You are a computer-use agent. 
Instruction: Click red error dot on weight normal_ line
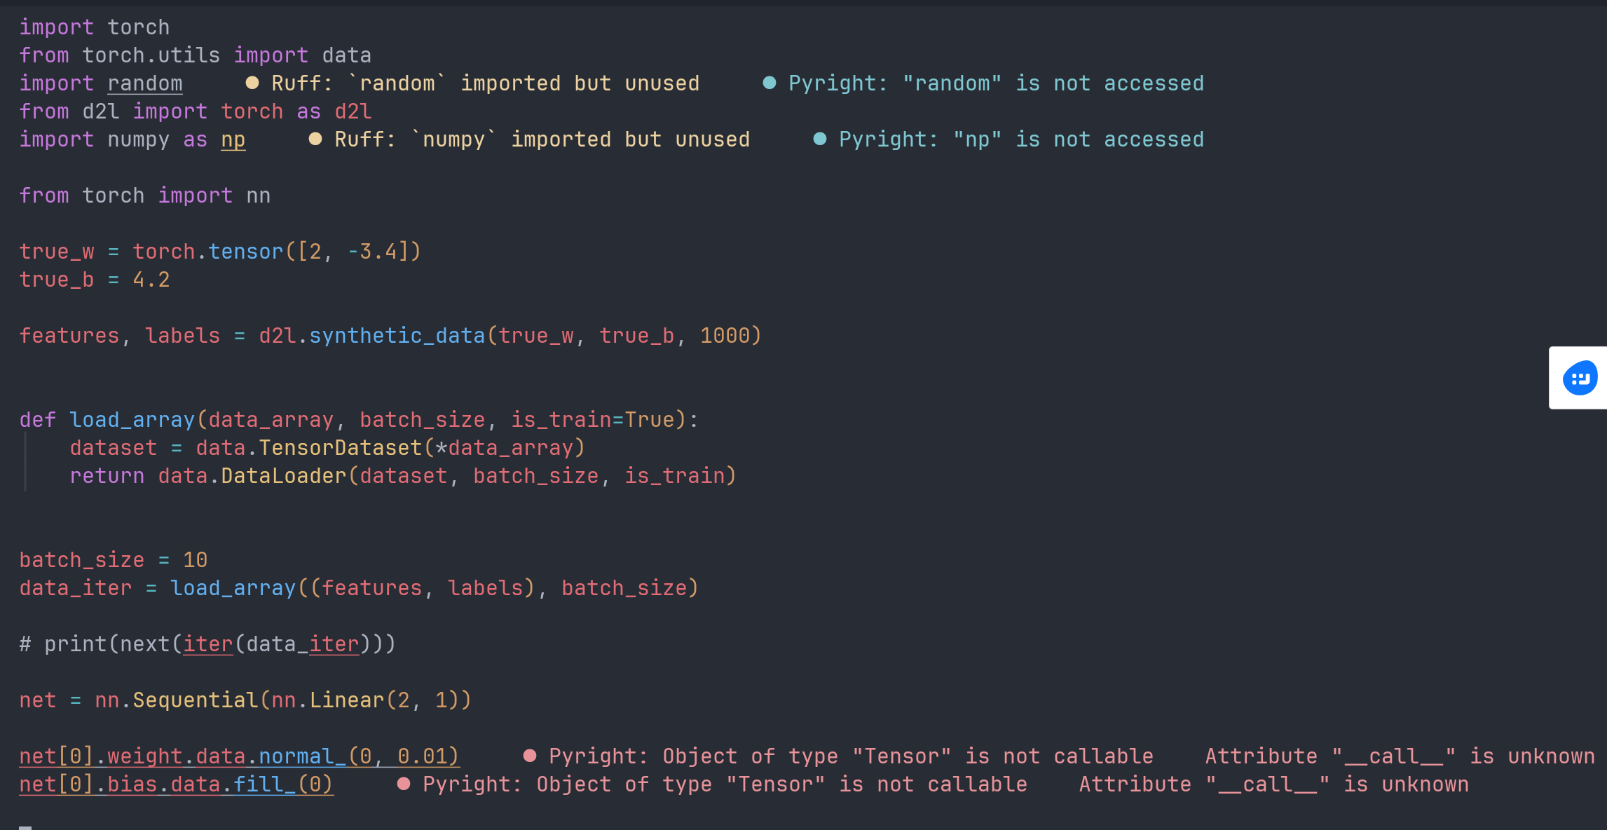click(x=530, y=756)
